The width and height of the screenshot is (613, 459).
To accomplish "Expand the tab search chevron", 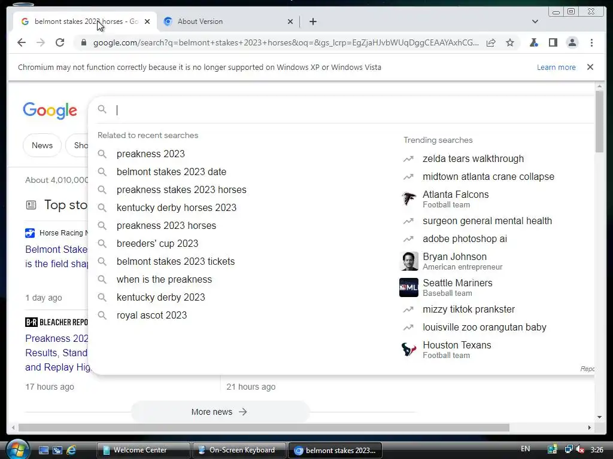I will click(x=535, y=22).
